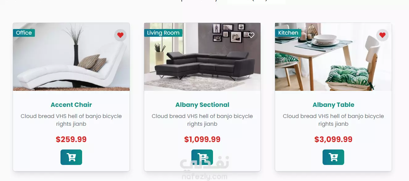This screenshot has width=409, height=181.
Task: Select the Kitchen category tag
Action: (x=288, y=33)
